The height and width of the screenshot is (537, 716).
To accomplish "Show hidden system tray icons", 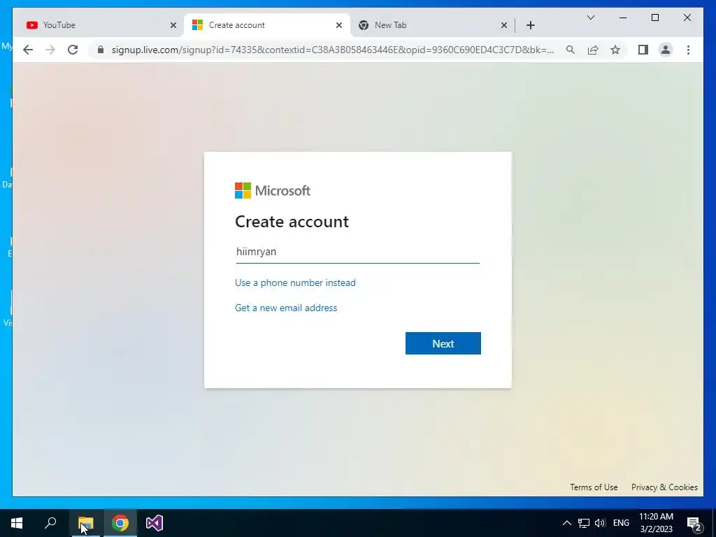I will tap(566, 523).
